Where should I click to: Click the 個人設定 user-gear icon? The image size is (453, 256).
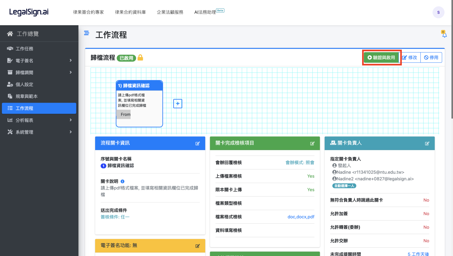pos(10,84)
